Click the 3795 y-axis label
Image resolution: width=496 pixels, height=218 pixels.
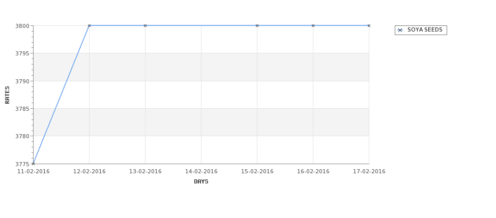pyautogui.click(x=22, y=53)
